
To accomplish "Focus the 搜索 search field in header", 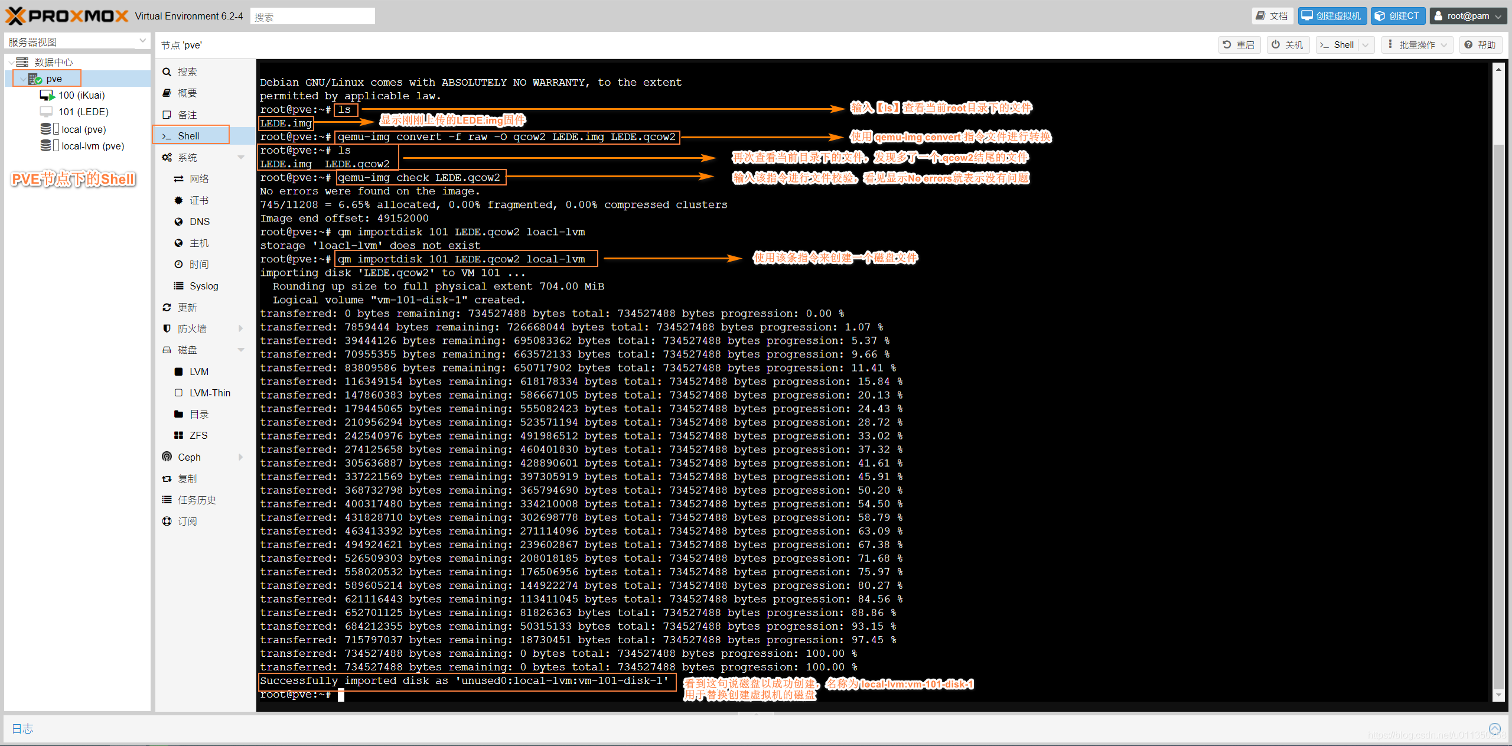I will pos(312,17).
